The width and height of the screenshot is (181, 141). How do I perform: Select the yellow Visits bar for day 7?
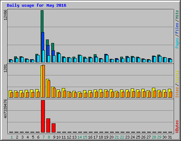[x=41, y=81]
